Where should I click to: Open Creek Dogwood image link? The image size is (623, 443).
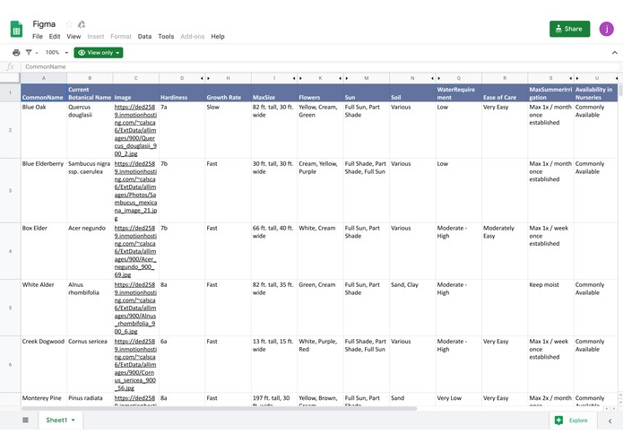point(135,364)
